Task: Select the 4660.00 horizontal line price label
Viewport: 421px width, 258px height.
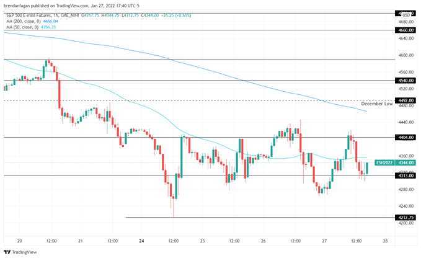Action: coord(406,30)
